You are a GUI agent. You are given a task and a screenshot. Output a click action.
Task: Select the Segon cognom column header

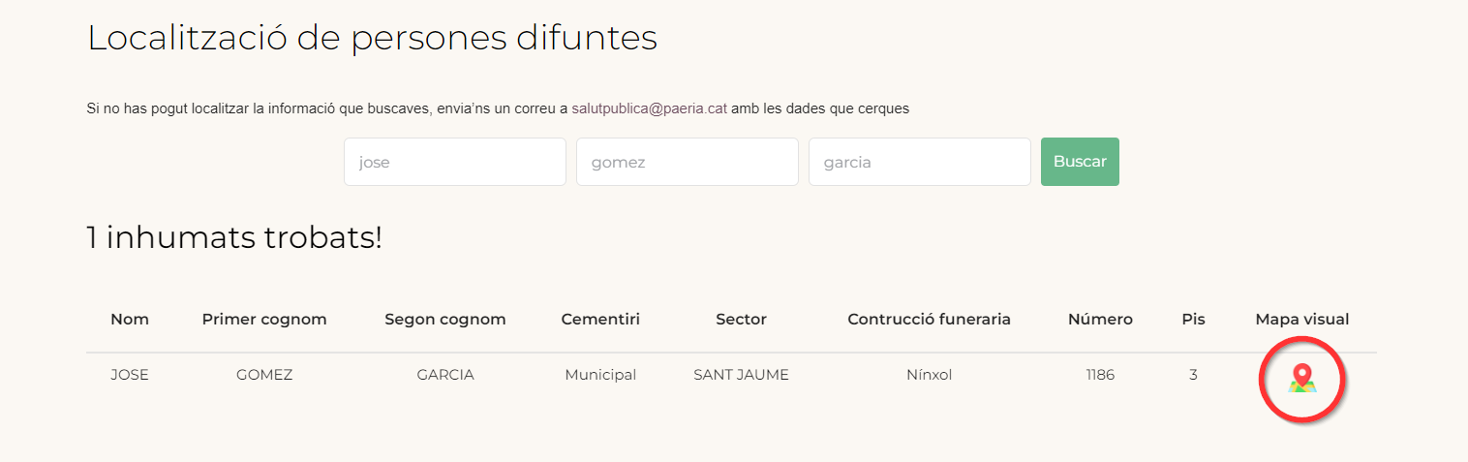[445, 320]
